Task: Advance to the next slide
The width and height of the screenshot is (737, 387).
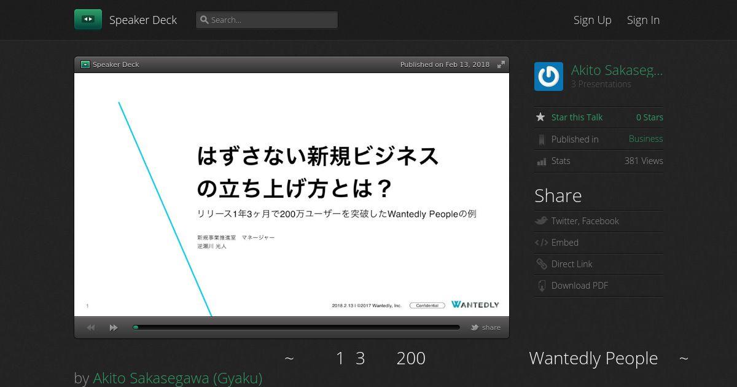Action: [114, 327]
